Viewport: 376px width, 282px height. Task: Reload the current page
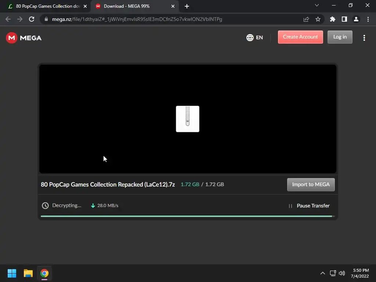[32, 19]
